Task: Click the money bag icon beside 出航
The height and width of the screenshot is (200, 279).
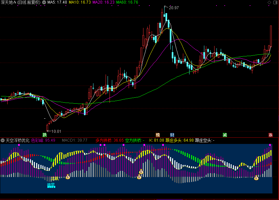Action: (x=68, y=177)
